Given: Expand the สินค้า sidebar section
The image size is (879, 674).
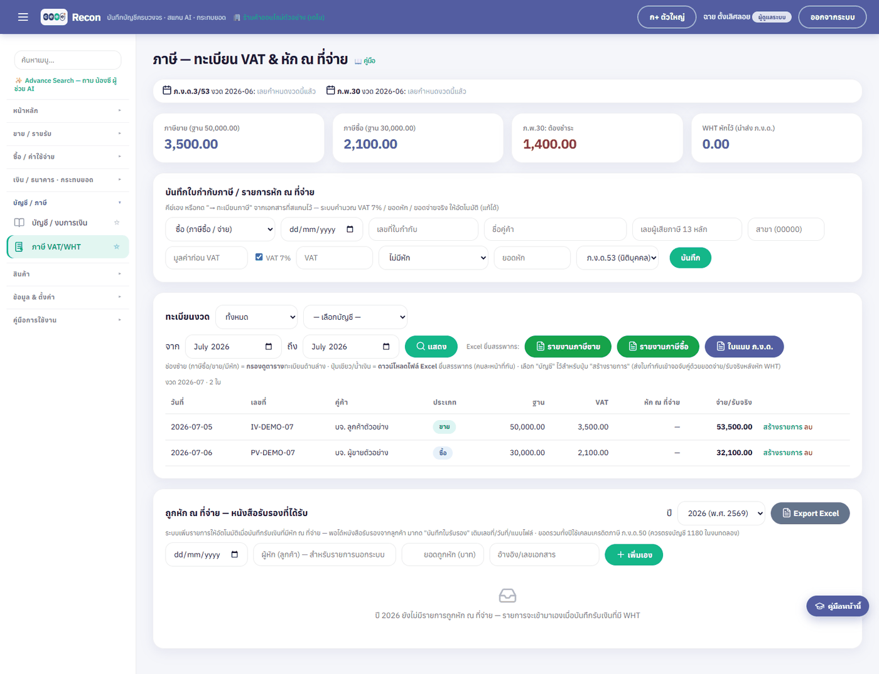Looking at the screenshot, I should click(67, 274).
